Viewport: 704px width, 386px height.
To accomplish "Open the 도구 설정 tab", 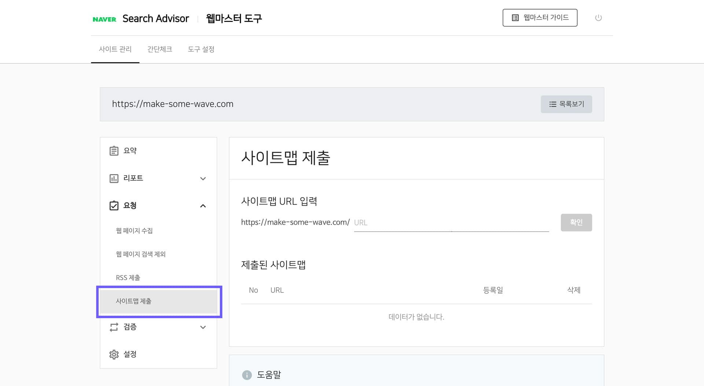I will point(201,49).
